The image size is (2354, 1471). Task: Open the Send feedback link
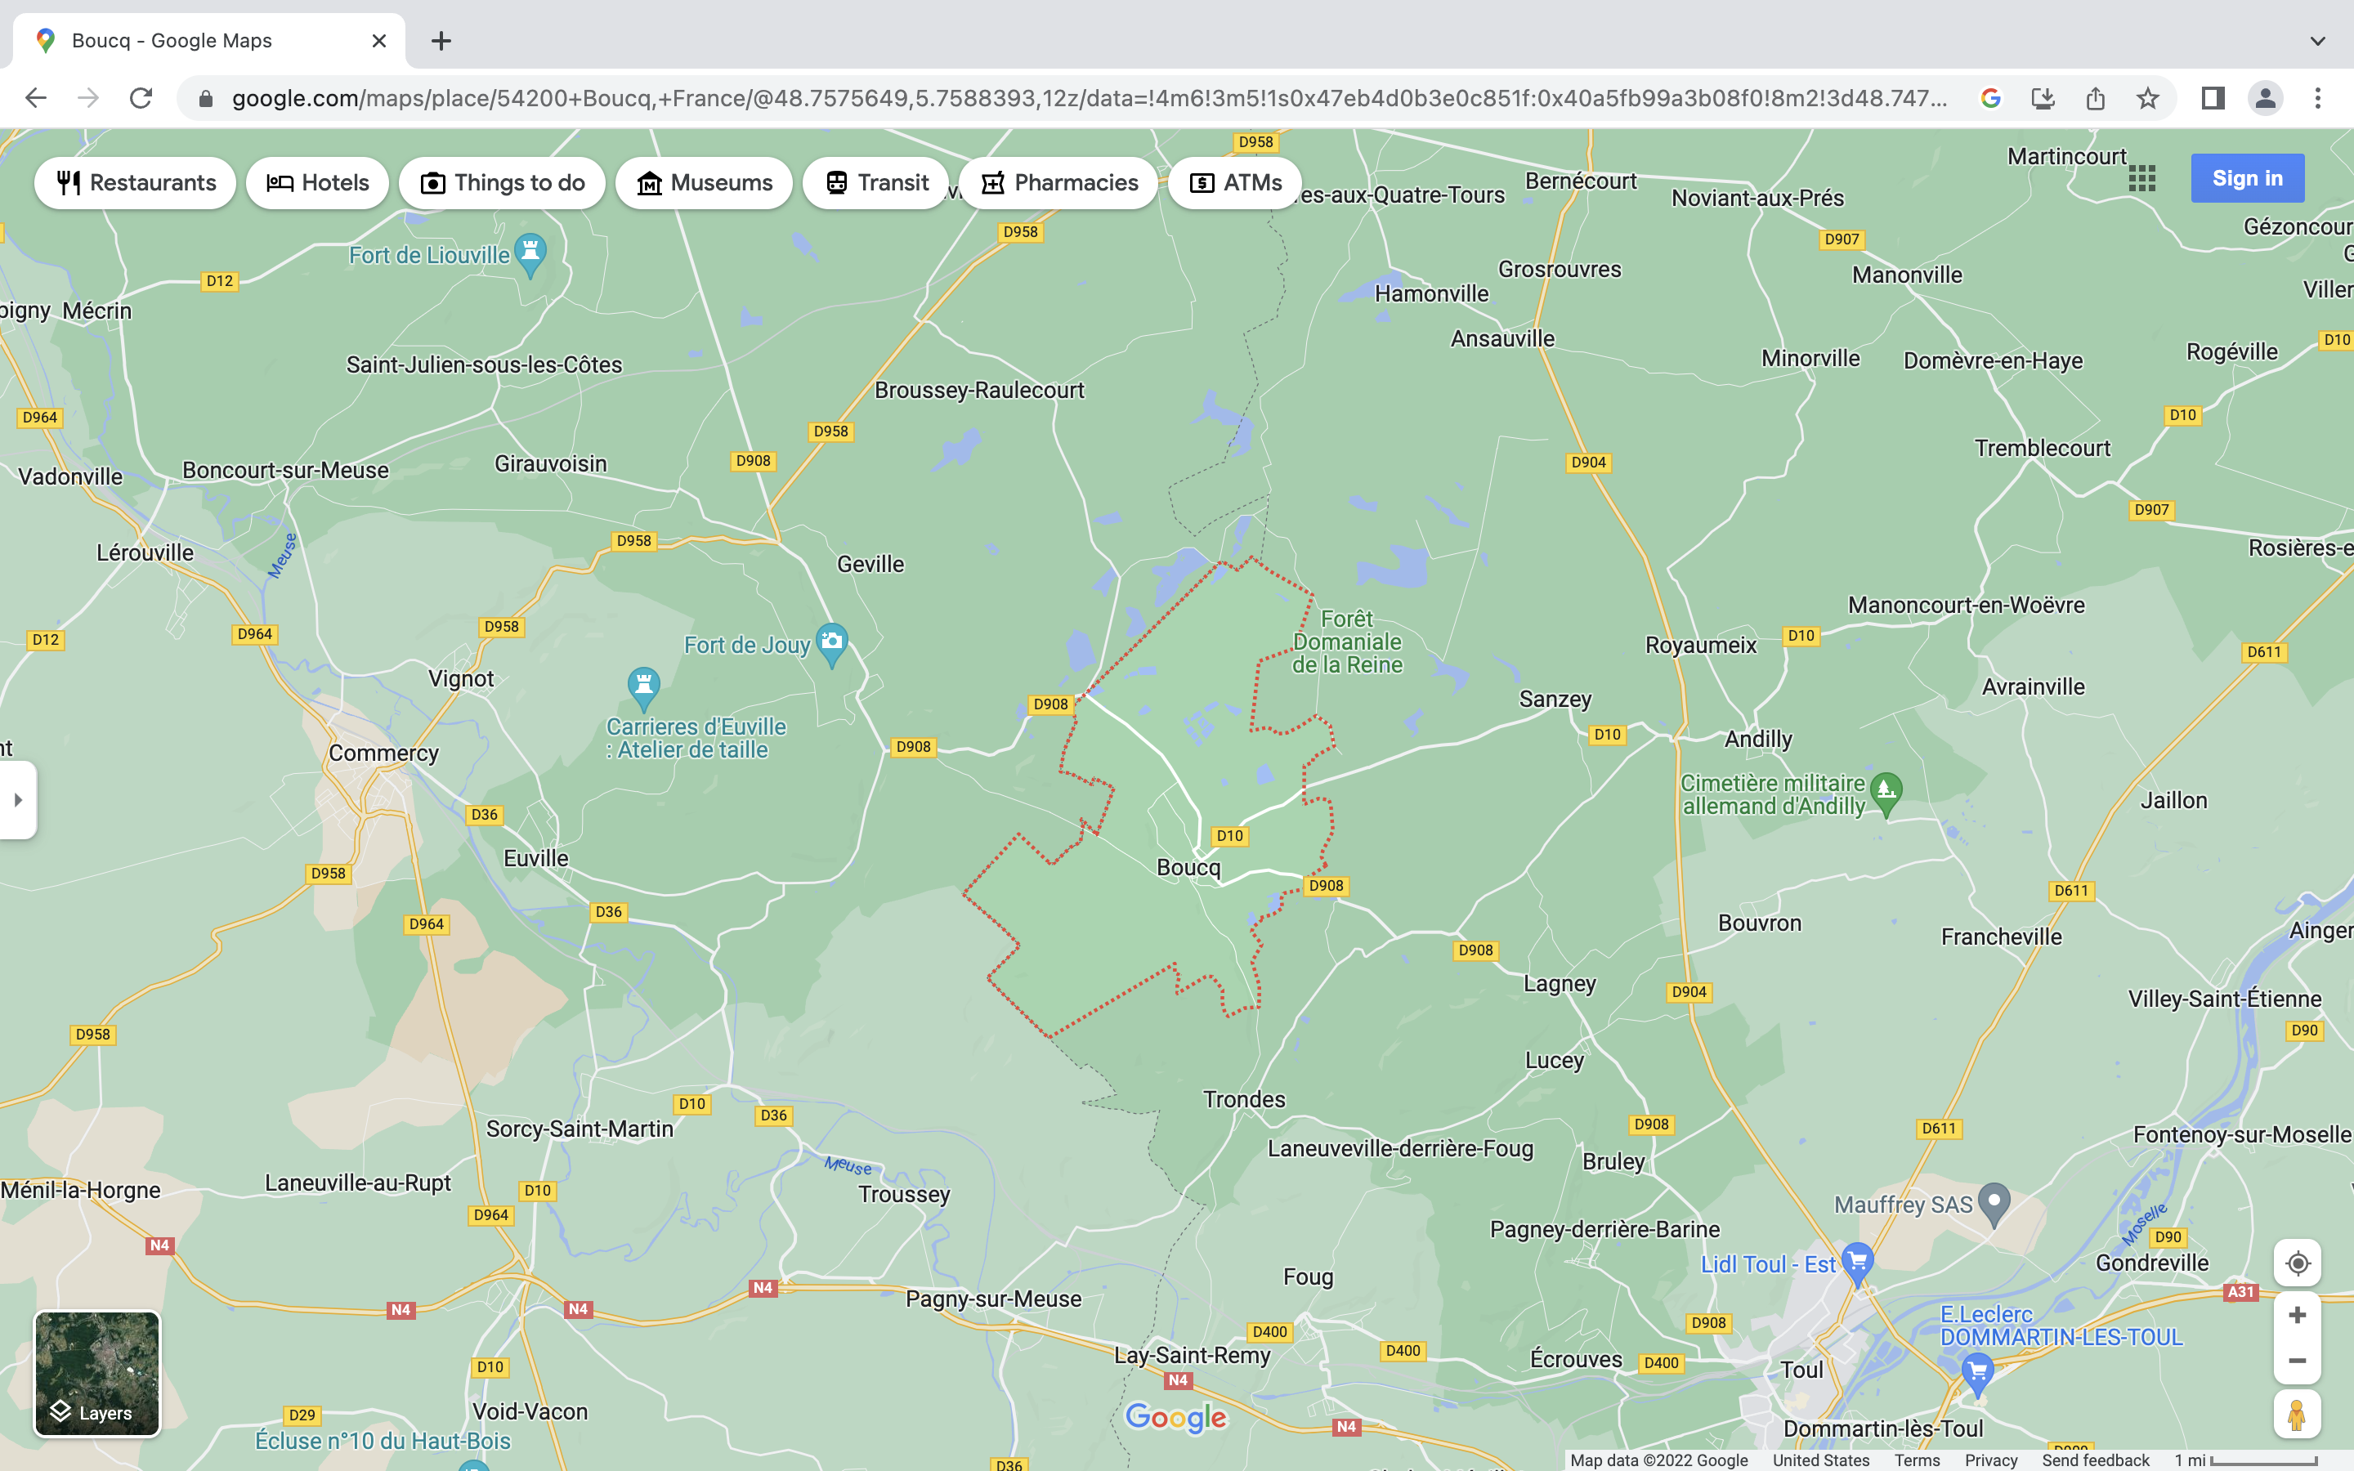[x=2095, y=1460]
